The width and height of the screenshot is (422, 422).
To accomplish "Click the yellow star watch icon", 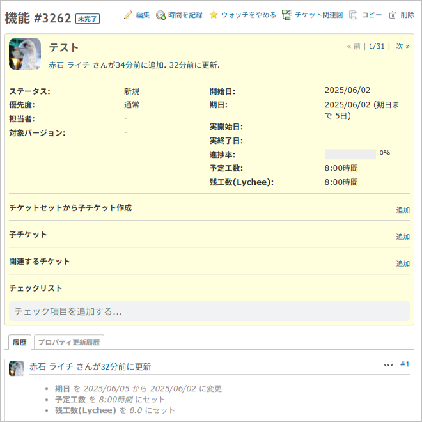I will pyautogui.click(x=214, y=15).
